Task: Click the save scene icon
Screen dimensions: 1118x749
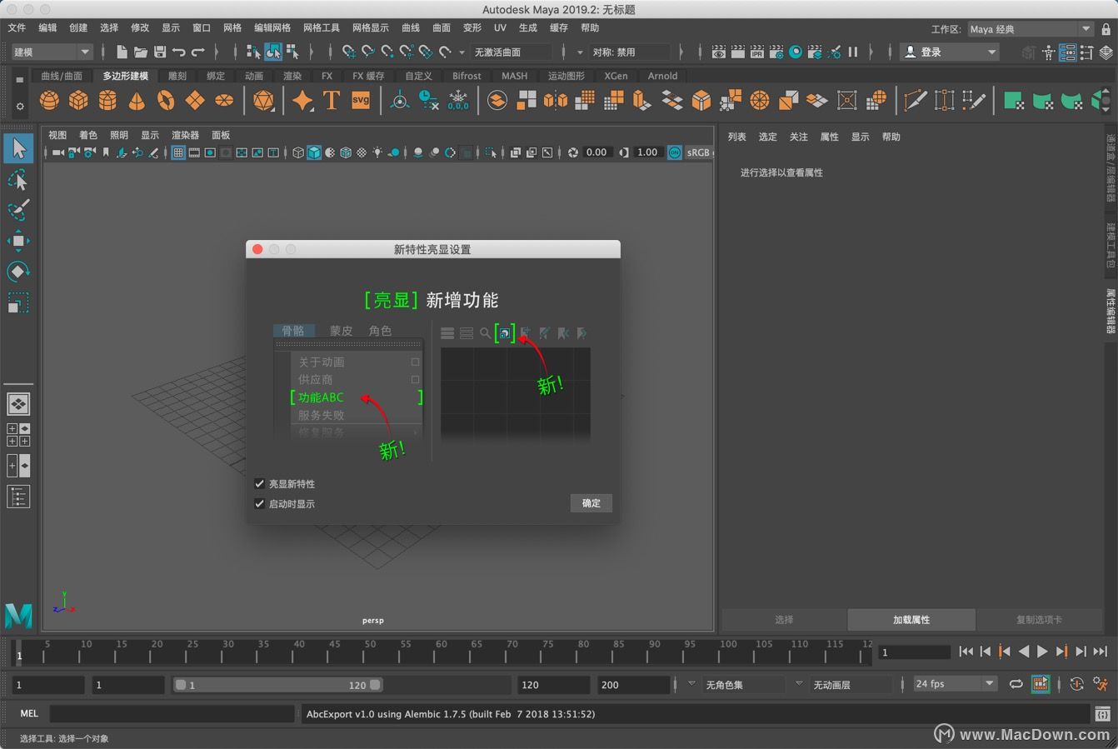Action: 160,52
